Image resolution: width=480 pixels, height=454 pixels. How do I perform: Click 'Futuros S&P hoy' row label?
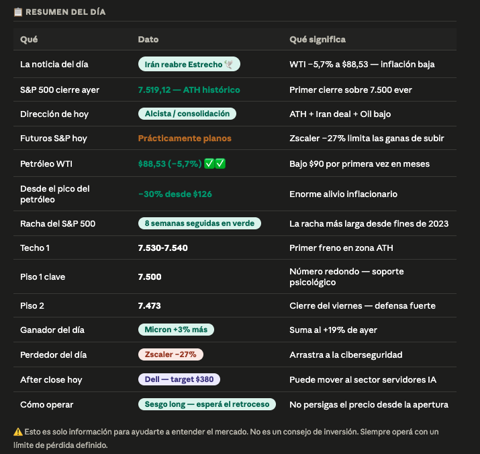54,139
